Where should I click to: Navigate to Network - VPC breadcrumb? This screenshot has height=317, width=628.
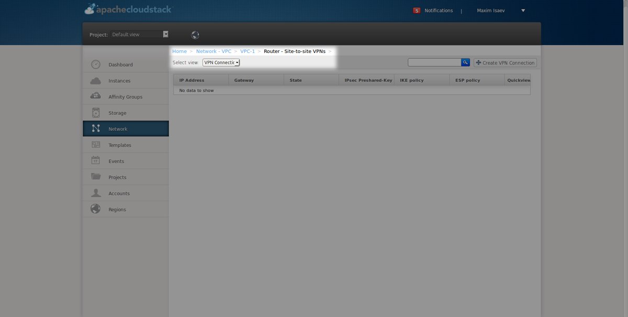[214, 51]
